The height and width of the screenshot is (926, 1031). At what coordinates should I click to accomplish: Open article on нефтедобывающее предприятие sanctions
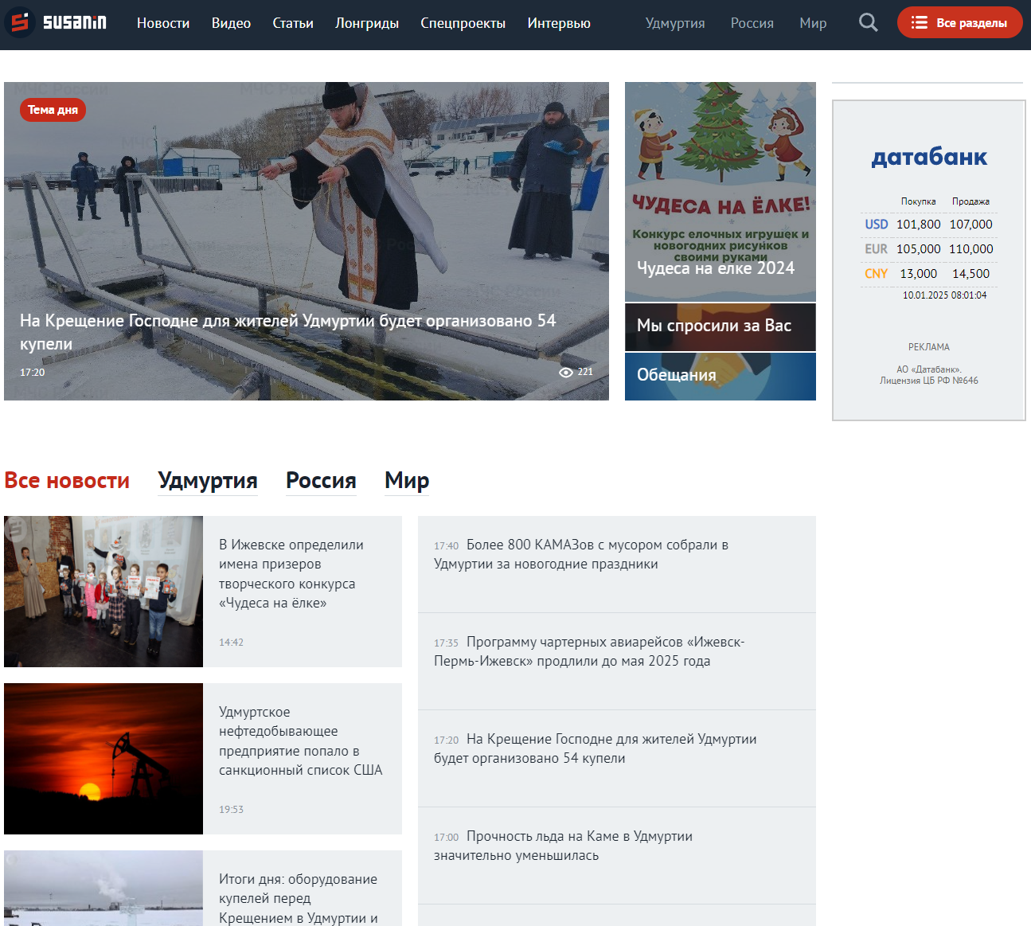(301, 741)
